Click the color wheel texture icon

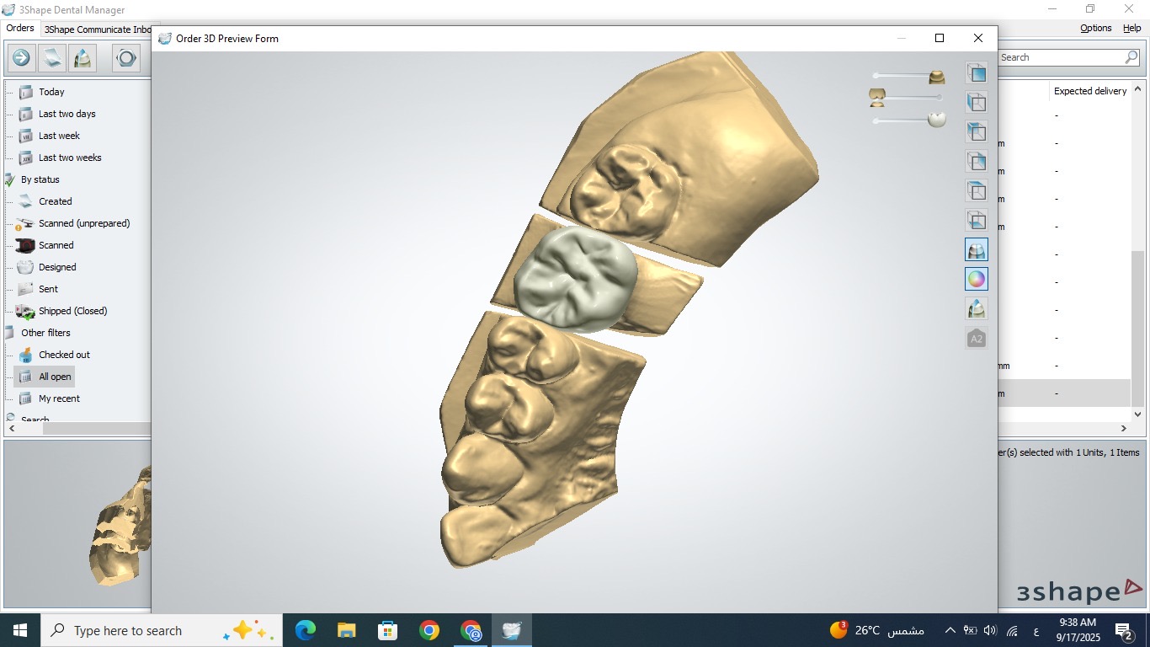(x=977, y=279)
